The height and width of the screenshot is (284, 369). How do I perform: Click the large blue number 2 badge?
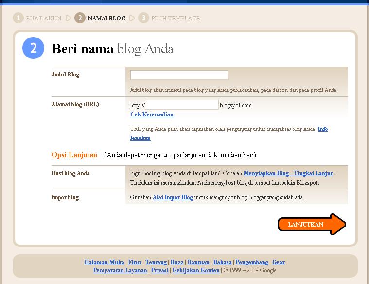[x=33, y=48]
